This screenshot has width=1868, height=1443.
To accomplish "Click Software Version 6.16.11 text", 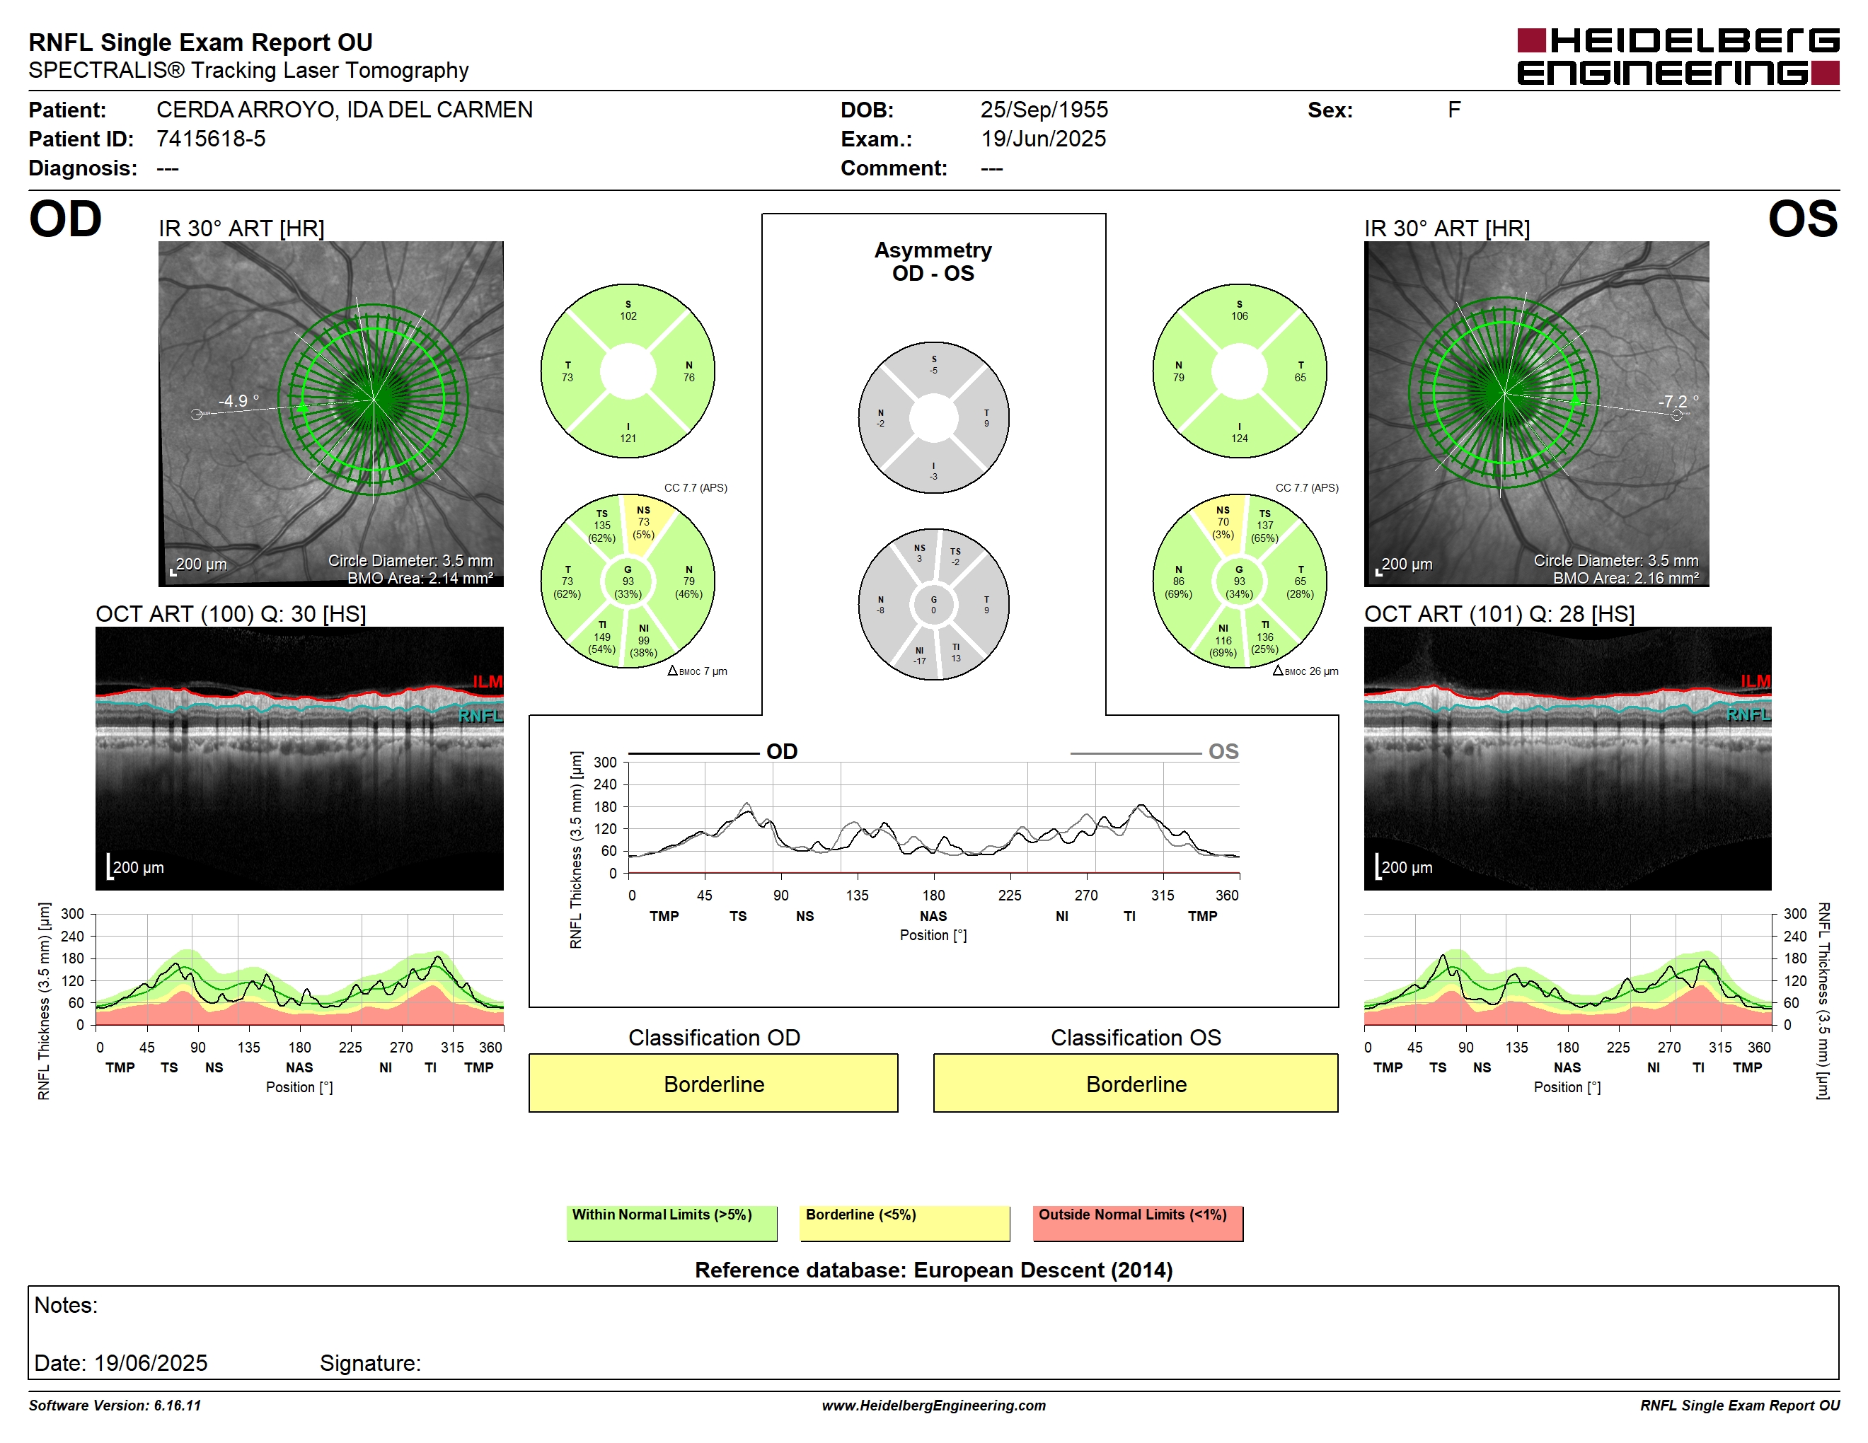I will pyautogui.click(x=115, y=1406).
